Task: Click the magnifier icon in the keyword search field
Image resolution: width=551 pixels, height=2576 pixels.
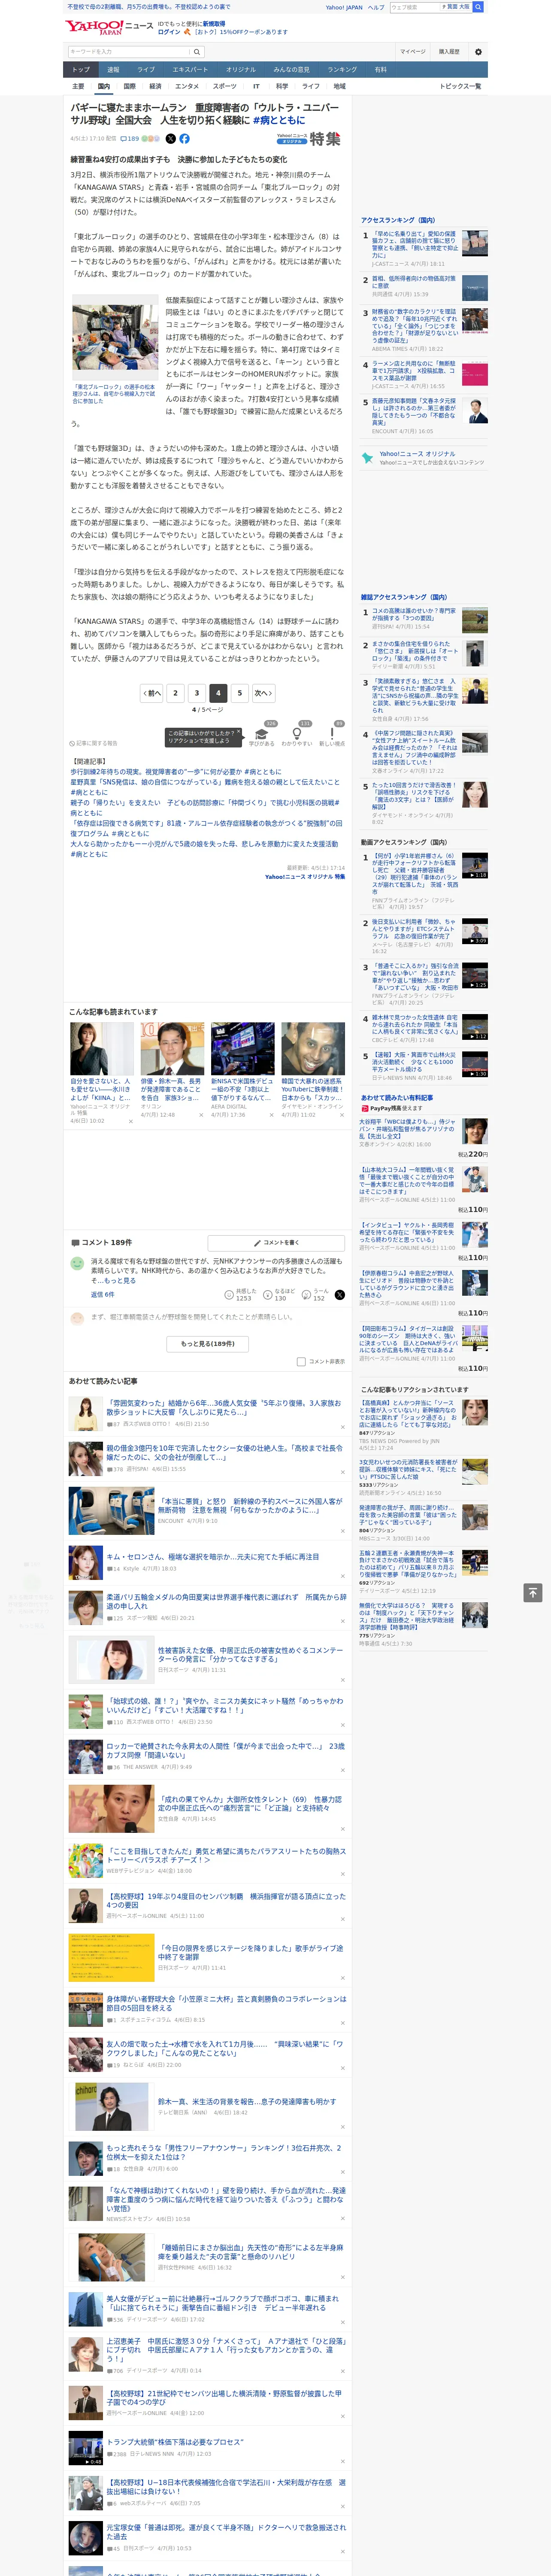Action: pyautogui.click(x=197, y=52)
